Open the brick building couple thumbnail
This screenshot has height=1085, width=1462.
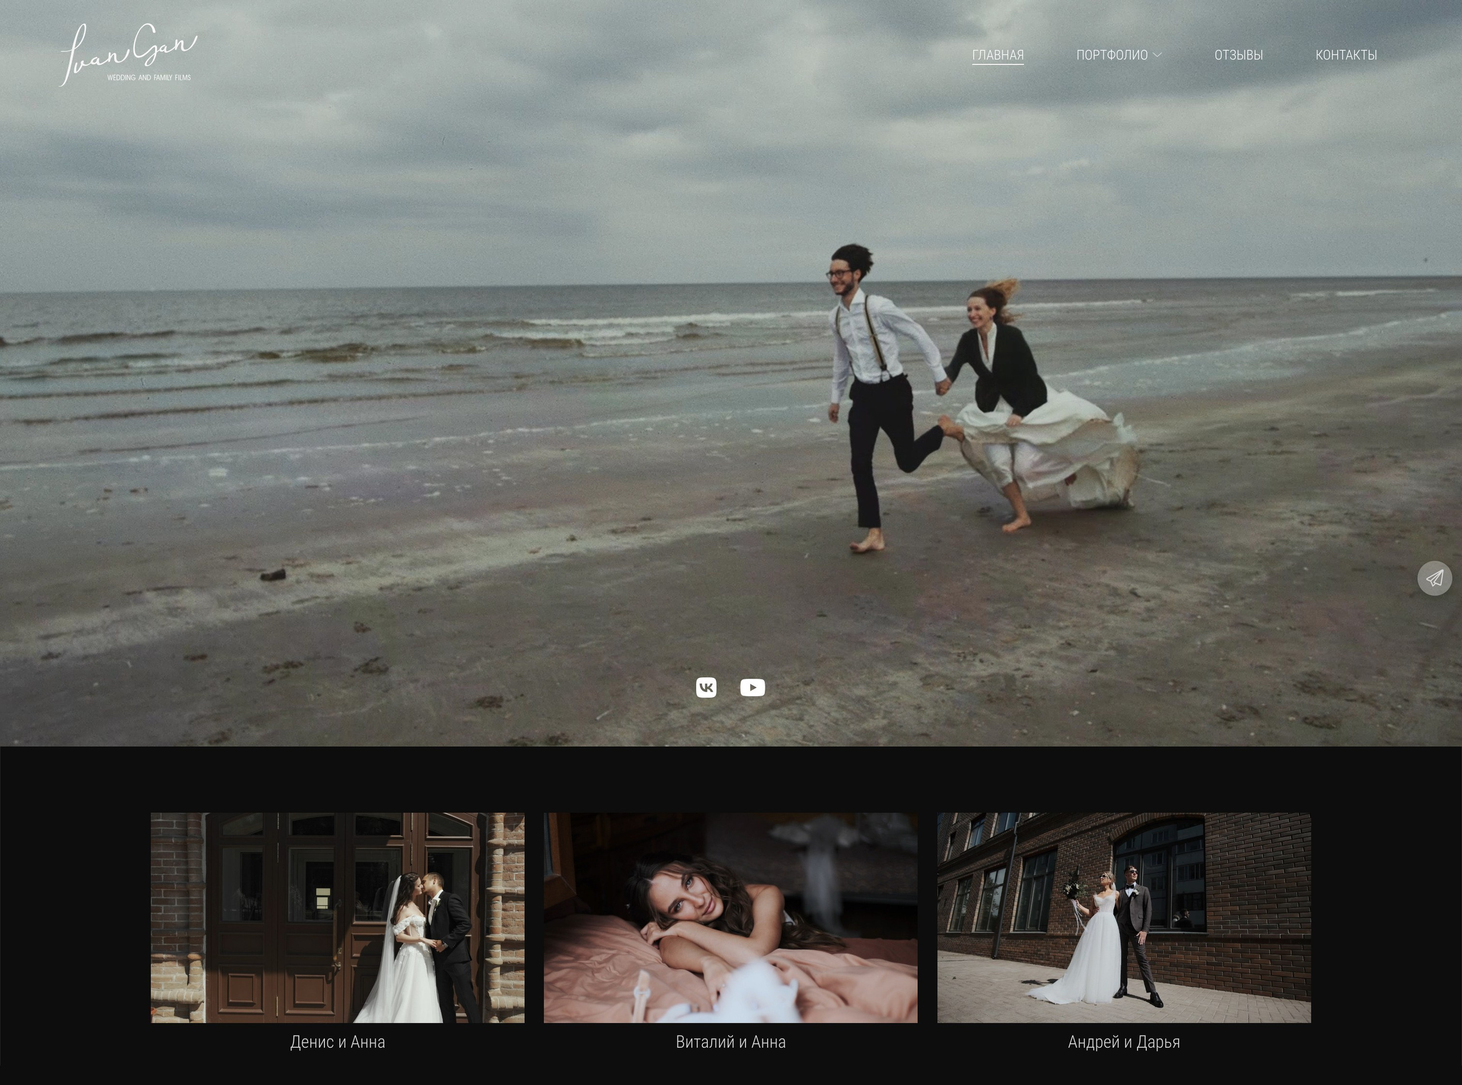tap(1124, 918)
